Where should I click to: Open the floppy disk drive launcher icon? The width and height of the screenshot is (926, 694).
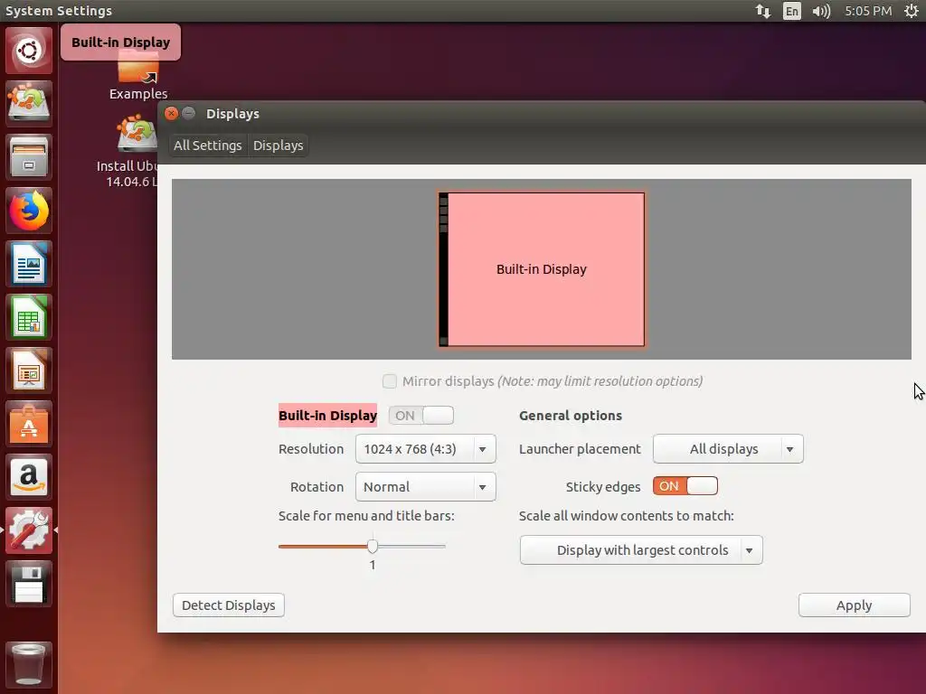(28, 584)
